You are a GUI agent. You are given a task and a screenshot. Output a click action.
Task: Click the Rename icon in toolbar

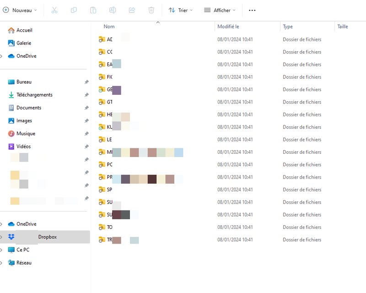click(x=113, y=10)
